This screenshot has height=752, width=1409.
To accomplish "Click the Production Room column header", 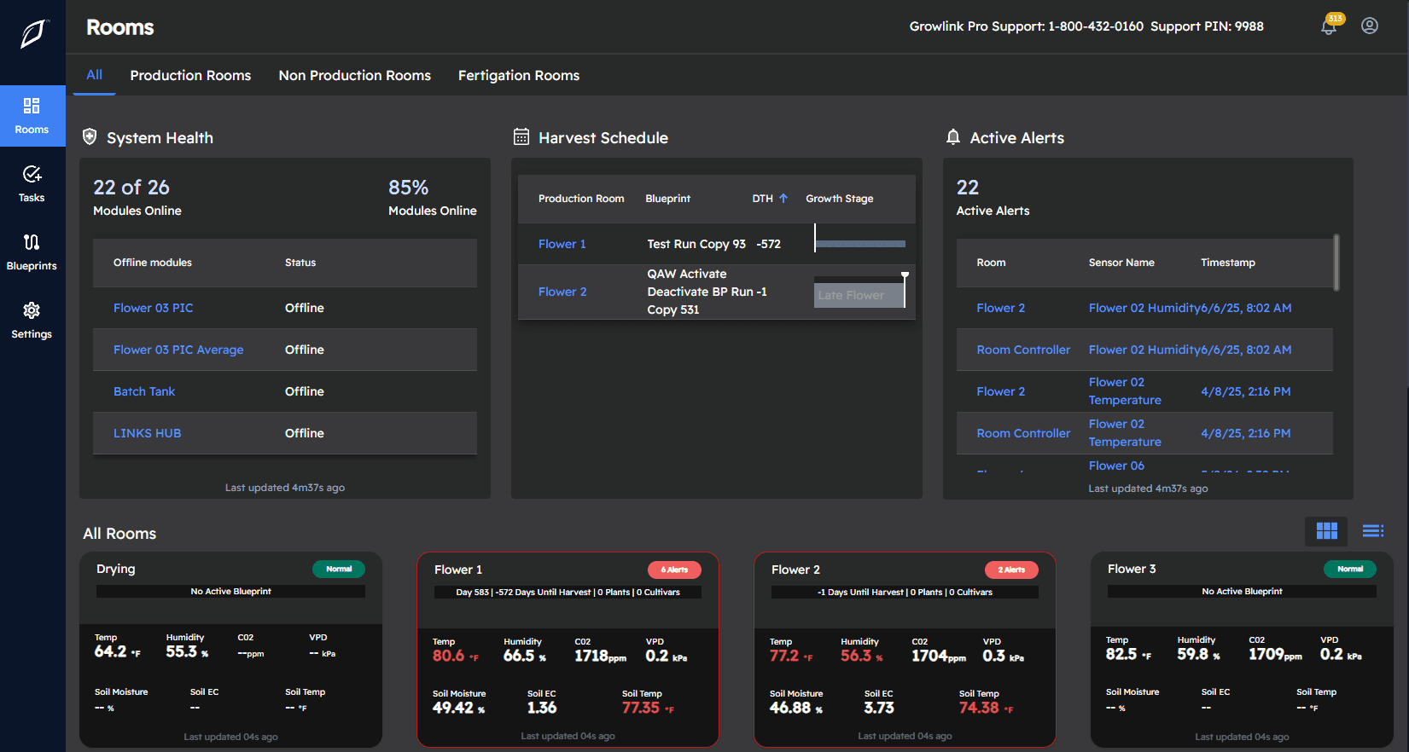I will pyautogui.click(x=581, y=199).
